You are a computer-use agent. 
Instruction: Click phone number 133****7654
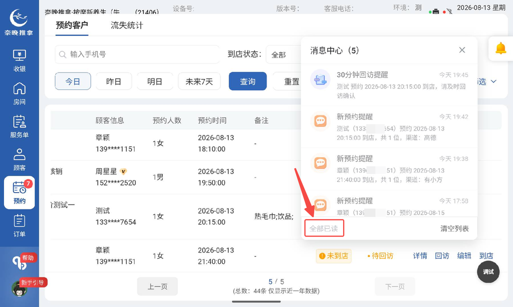(x=116, y=222)
